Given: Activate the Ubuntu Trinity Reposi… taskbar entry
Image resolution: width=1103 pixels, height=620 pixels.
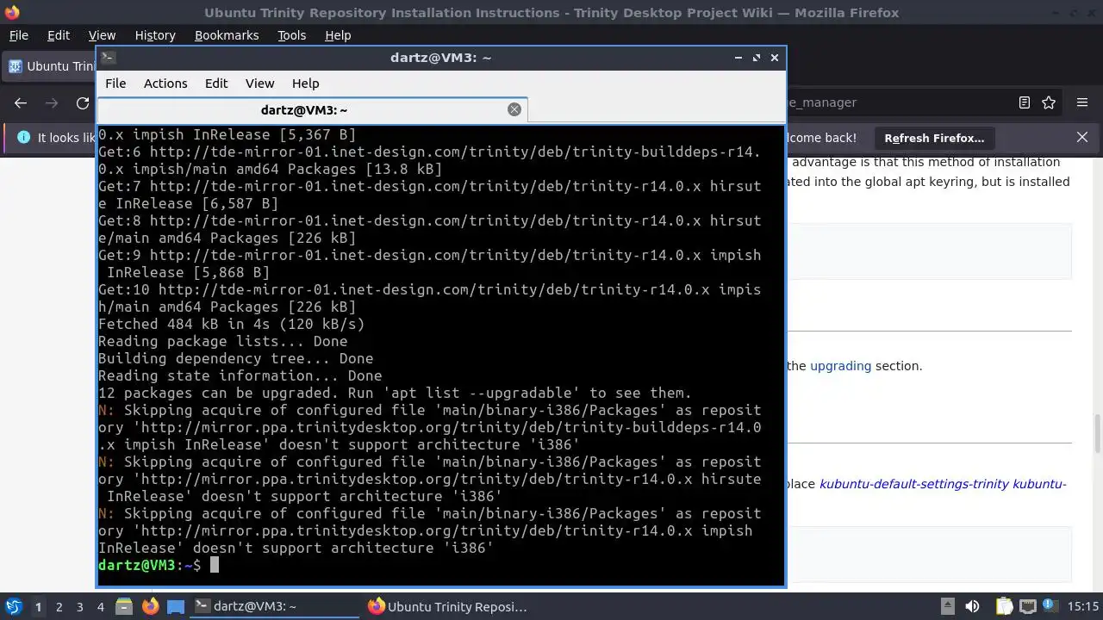Looking at the screenshot, I should click(x=448, y=607).
